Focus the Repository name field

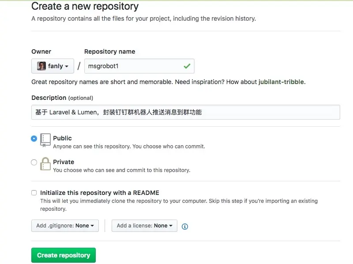pos(139,66)
